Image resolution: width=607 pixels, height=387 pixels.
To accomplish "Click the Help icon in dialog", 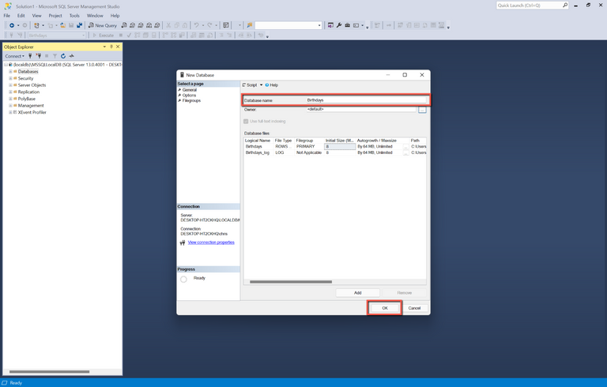I will click(267, 85).
